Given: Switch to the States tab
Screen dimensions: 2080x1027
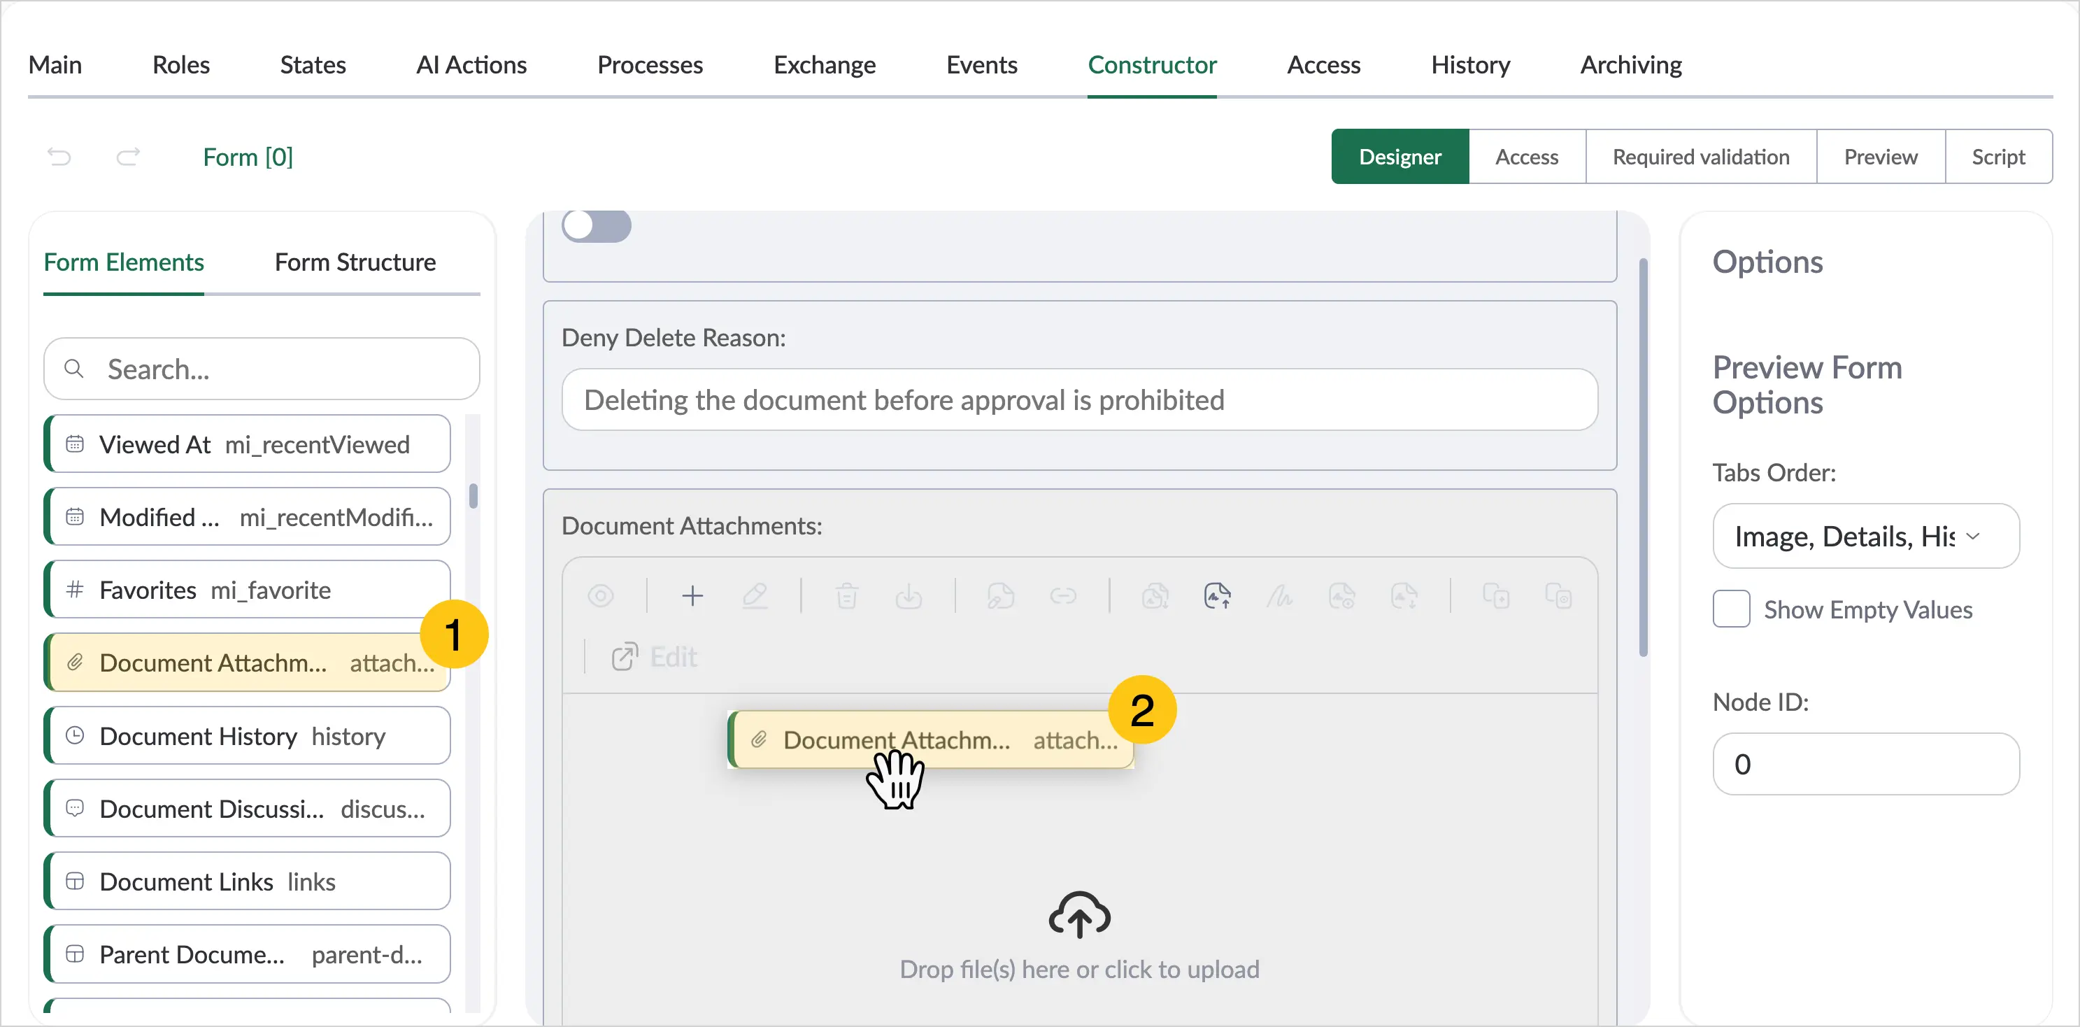Looking at the screenshot, I should (313, 64).
